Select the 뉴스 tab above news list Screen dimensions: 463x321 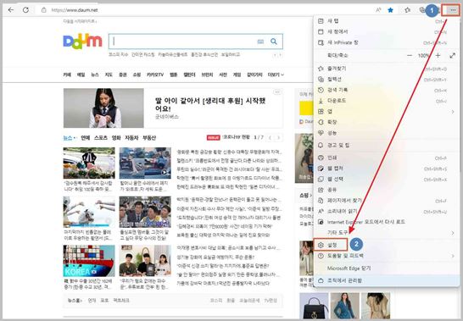pos(69,138)
